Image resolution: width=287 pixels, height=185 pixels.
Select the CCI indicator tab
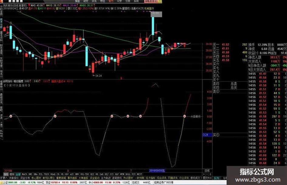[111, 174]
